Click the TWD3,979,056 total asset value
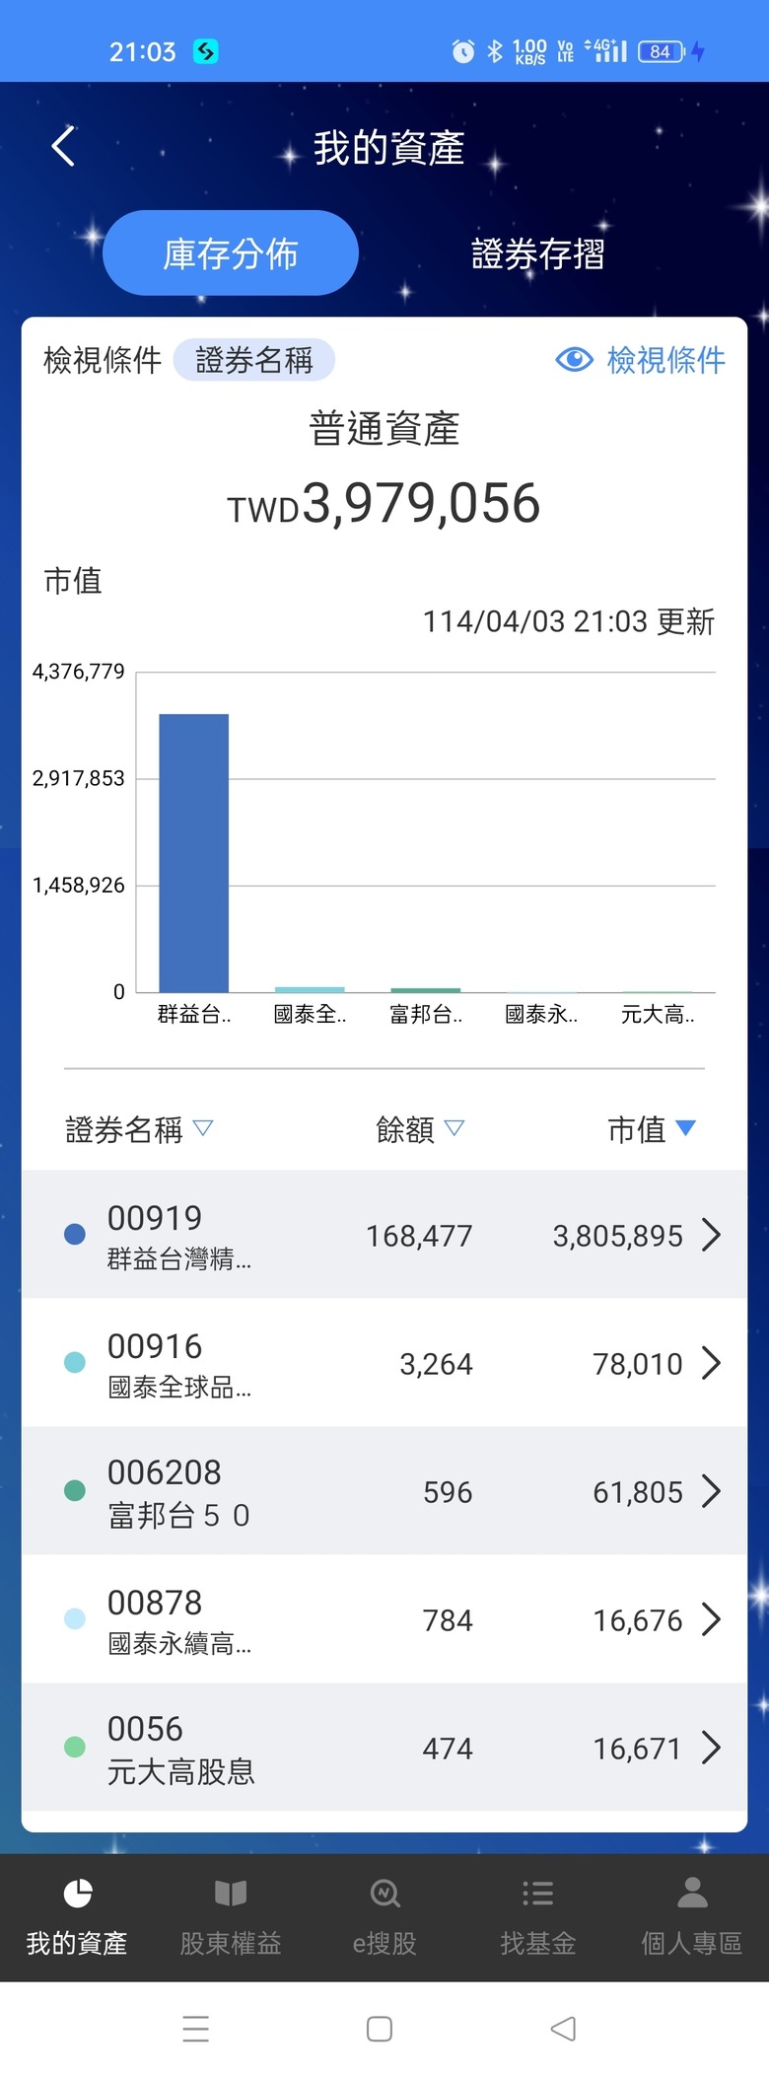Image resolution: width=769 pixels, height=2076 pixels. 384,504
